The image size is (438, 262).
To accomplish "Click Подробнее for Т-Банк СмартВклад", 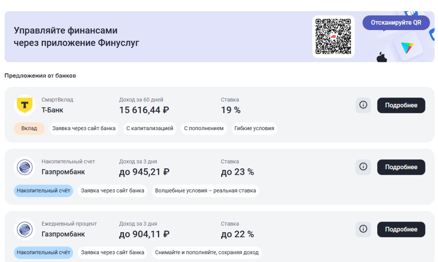I will click(401, 105).
